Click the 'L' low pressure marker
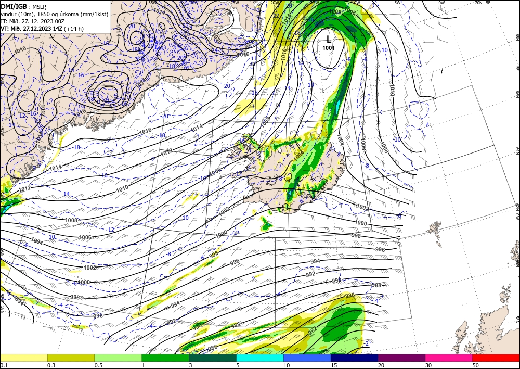This screenshot has width=520, height=369. (329, 39)
